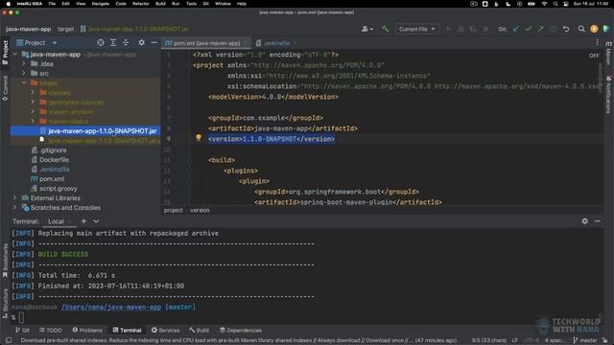Open the Bookmarks sidebar panel
This screenshot has height=345, width=614.
pyautogui.click(x=5, y=260)
